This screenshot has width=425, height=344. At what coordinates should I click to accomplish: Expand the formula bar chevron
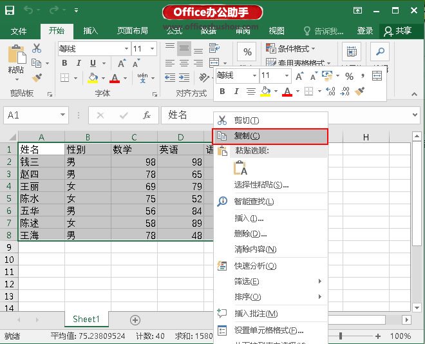coord(415,115)
